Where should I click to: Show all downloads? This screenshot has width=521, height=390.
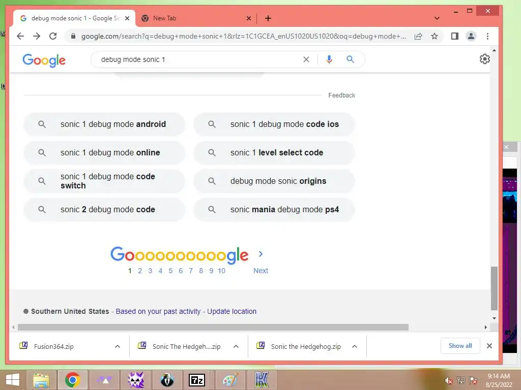[460, 345]
